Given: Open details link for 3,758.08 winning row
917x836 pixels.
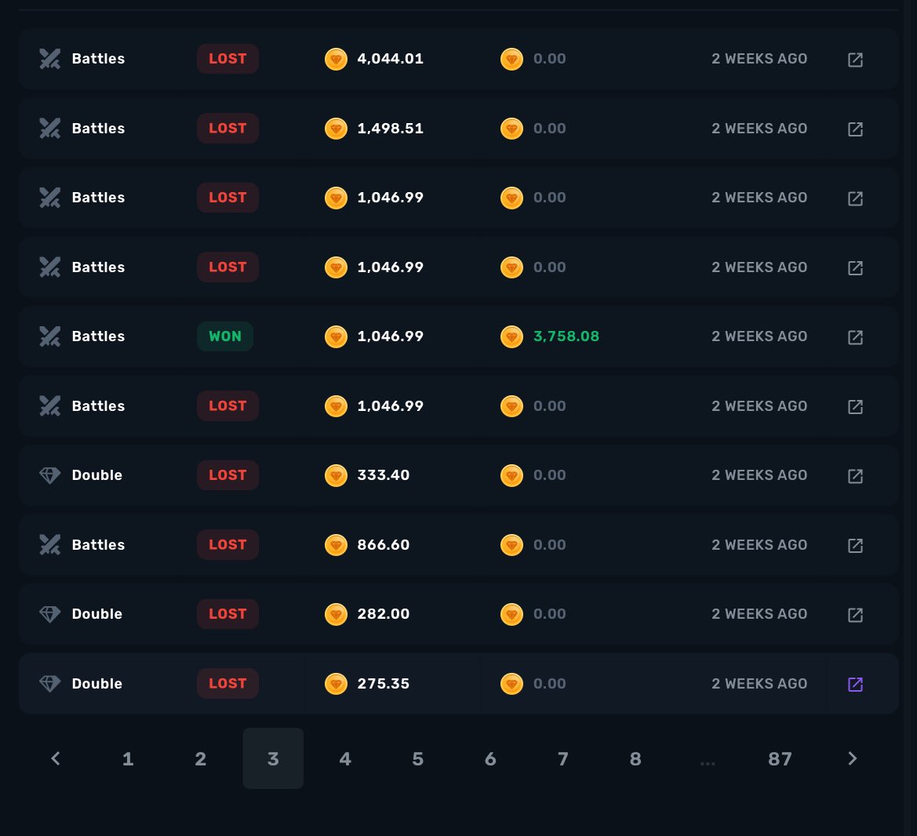Looking at the screenshot, I should coord(855,336).
